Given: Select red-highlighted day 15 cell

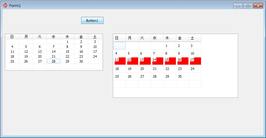Looking at the screenshot, I should (170, 61).
